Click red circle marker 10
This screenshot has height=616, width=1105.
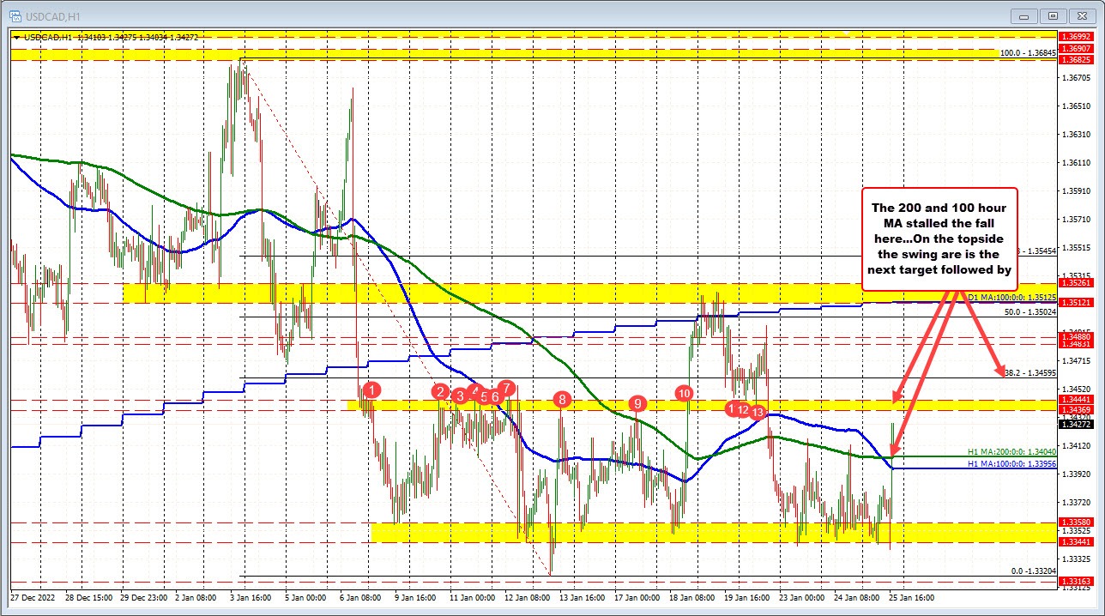click(684, 393)
